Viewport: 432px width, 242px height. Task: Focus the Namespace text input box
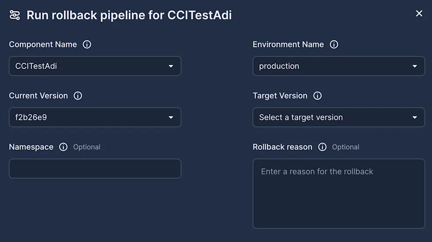pos(95,169)
